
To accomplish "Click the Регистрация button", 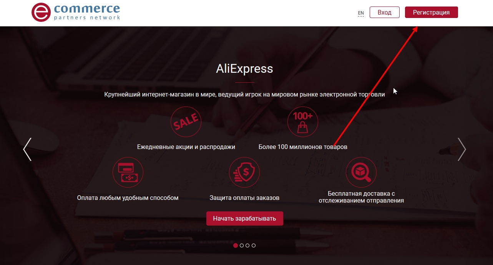I will coord(432,12).
